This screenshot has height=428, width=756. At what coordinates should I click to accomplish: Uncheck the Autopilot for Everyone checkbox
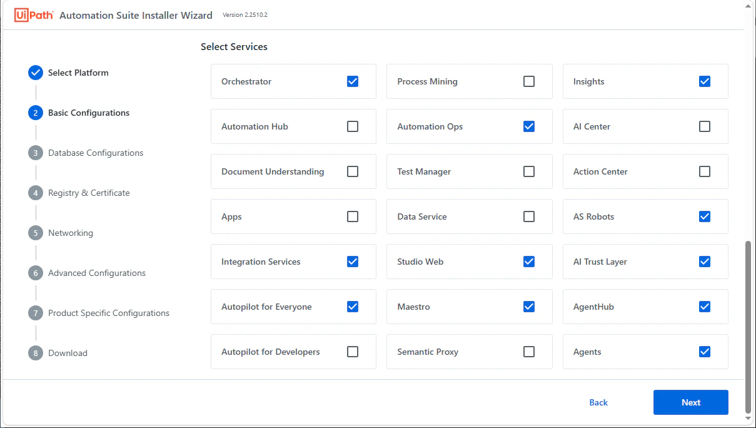pos(353,307)
